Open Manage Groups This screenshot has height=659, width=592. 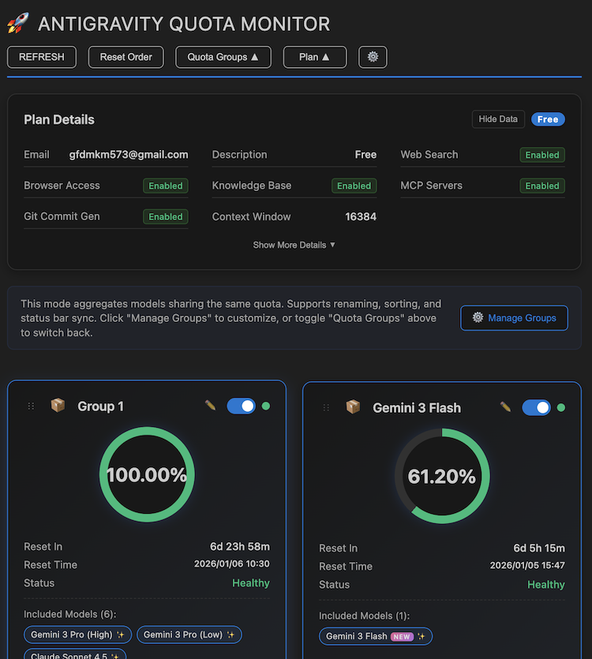coord(514,318)
